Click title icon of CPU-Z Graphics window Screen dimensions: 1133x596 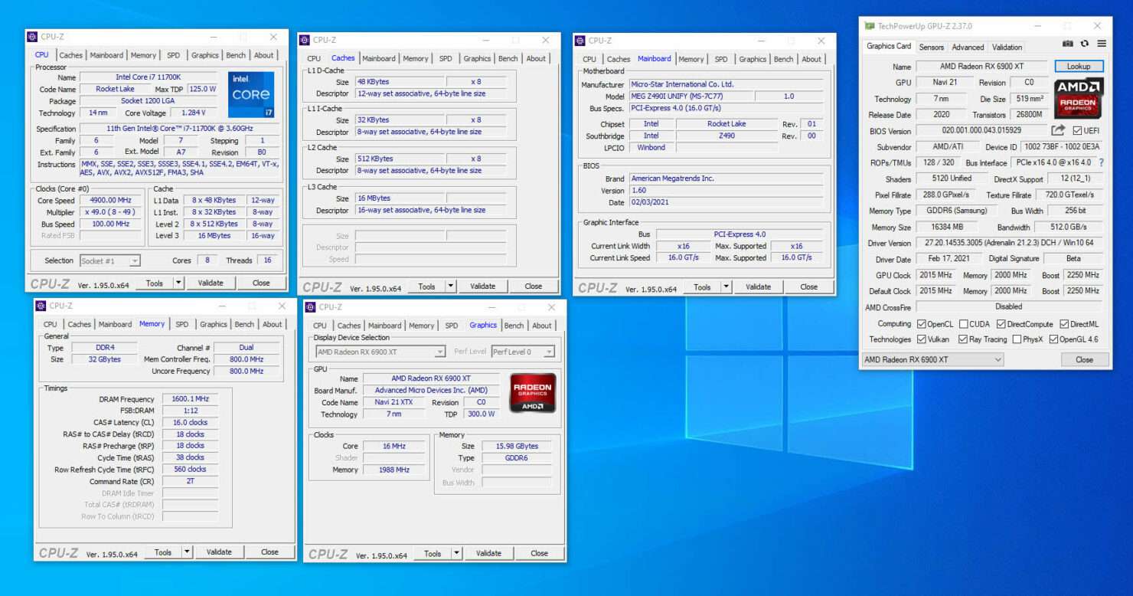pyautogui.click(x=311, y=307)
